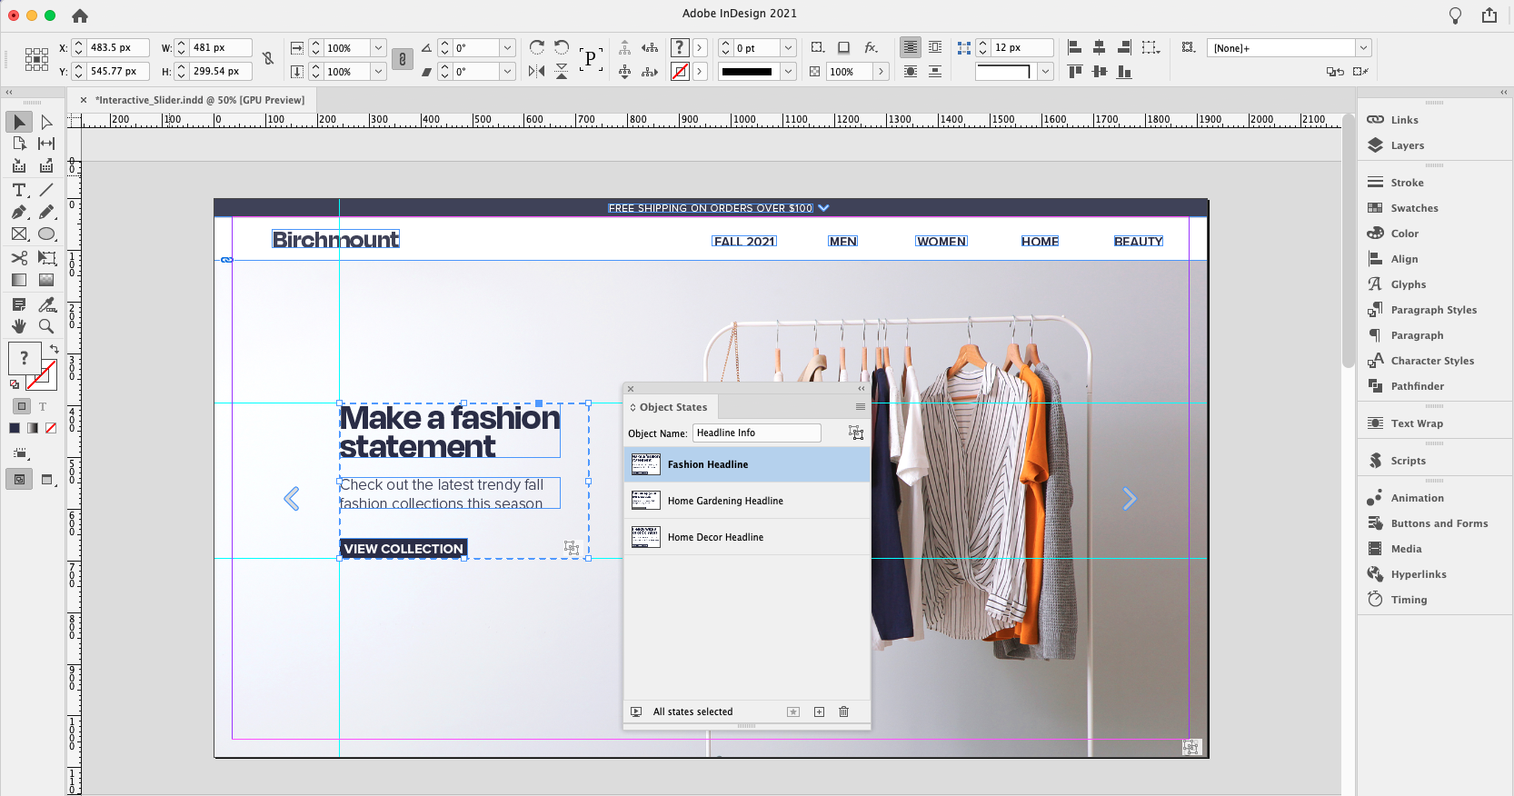Click the share document icon
The image size is (1514, 796).
(1489, 15)
